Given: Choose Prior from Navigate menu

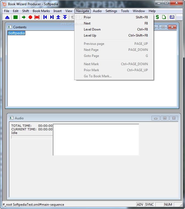Looking at the screenshot, I should click(x=114, y=17).
